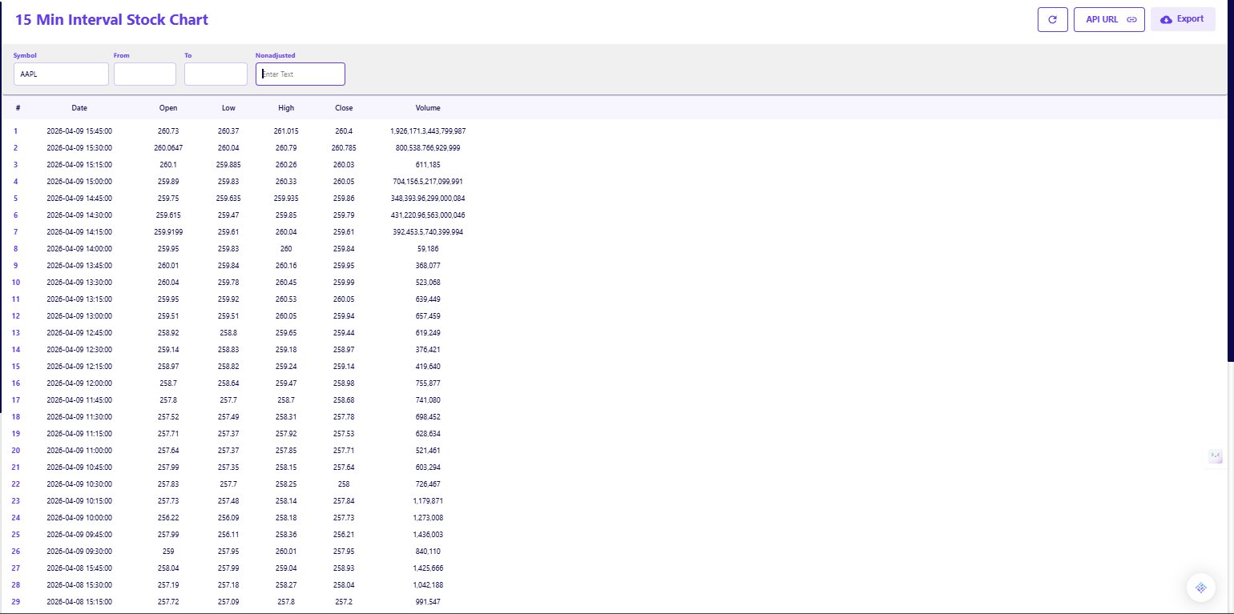
Task: Sort by the Date column header
Action: point(79,108)
